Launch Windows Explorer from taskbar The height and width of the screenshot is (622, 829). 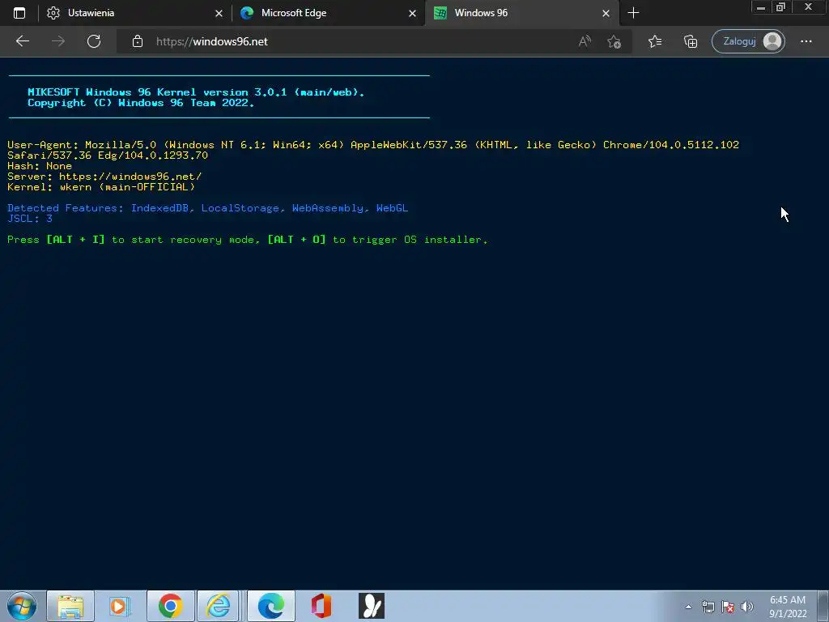coord(70,606)
